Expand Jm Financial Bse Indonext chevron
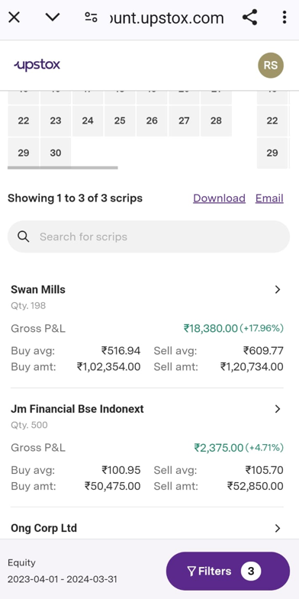Screen dimensions: 299x599 coord(278,409)
